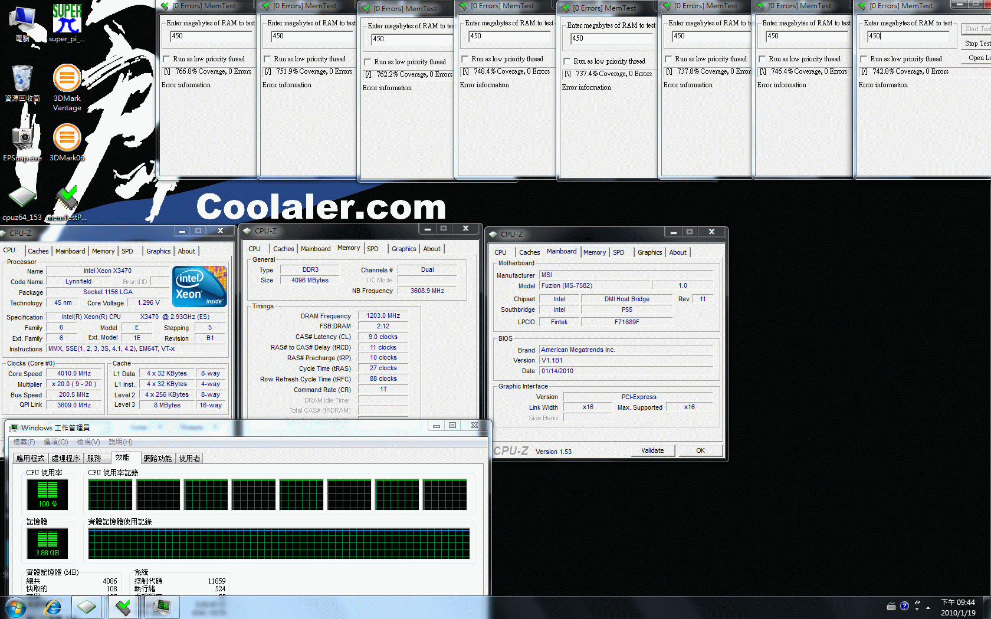Open the memTestP... desktop icon
Image resolution: width=991 pixels, height=619 pixels.
tap(67, 203)
